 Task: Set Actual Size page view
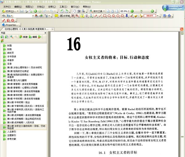(108, 11)
